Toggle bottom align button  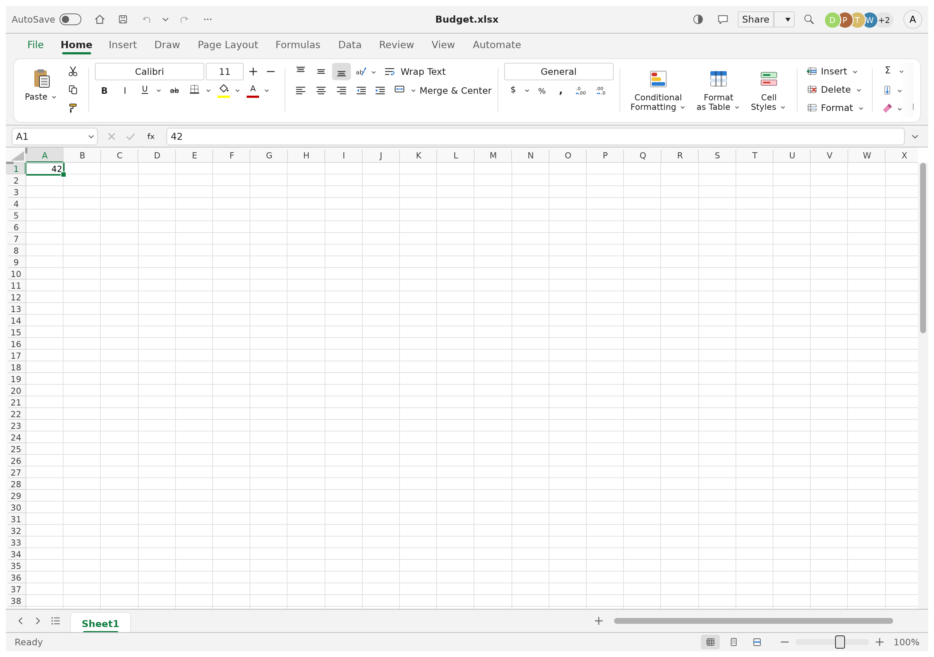click(341, 72)
